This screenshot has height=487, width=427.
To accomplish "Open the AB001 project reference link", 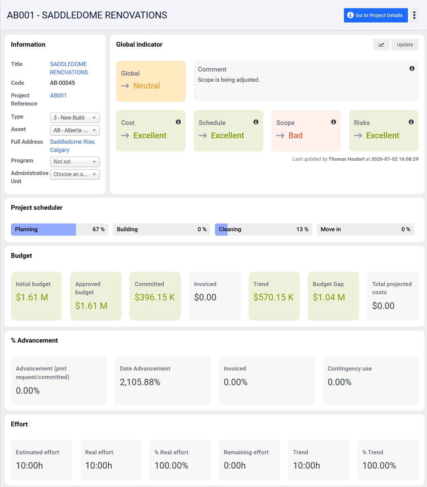I will (x=58, y=95).
